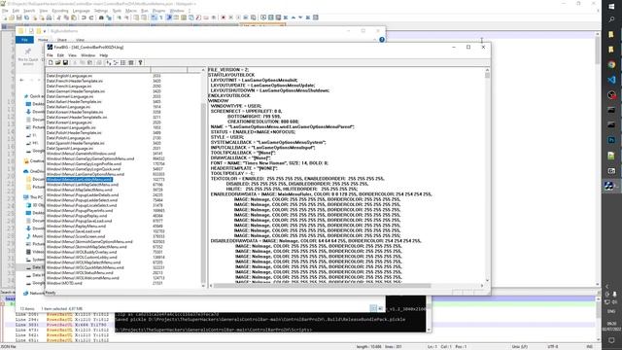
Task: Select GameSpyLoginProfile.wnd entry in file list
Action: pos(85,164)
